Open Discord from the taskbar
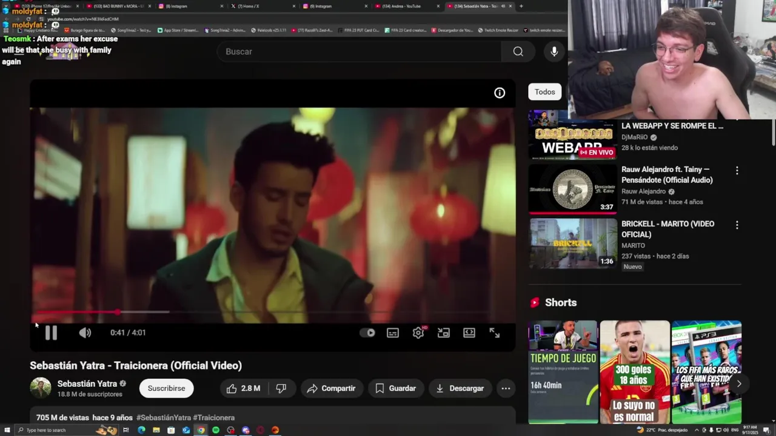The image size is (776, 436). [246, 430]
